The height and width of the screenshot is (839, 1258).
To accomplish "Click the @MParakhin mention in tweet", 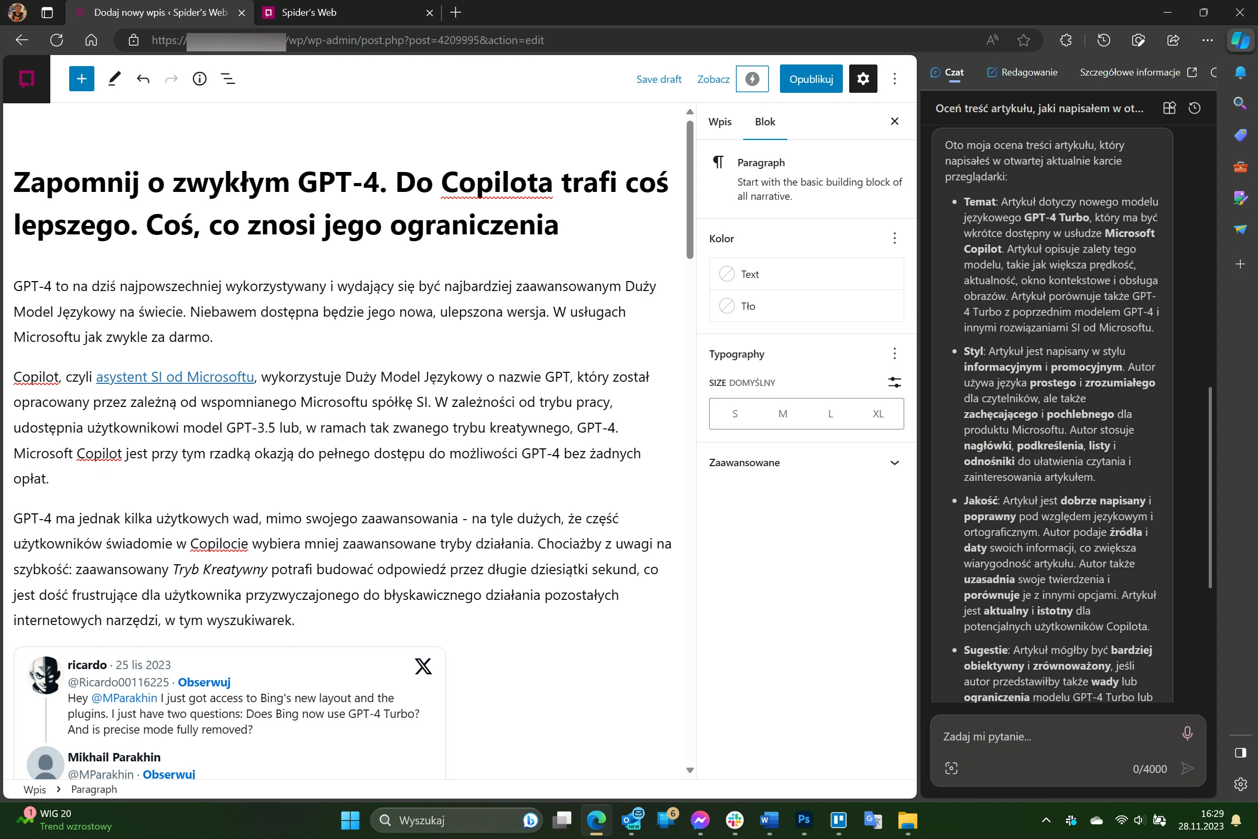I will tap(124, 698).
